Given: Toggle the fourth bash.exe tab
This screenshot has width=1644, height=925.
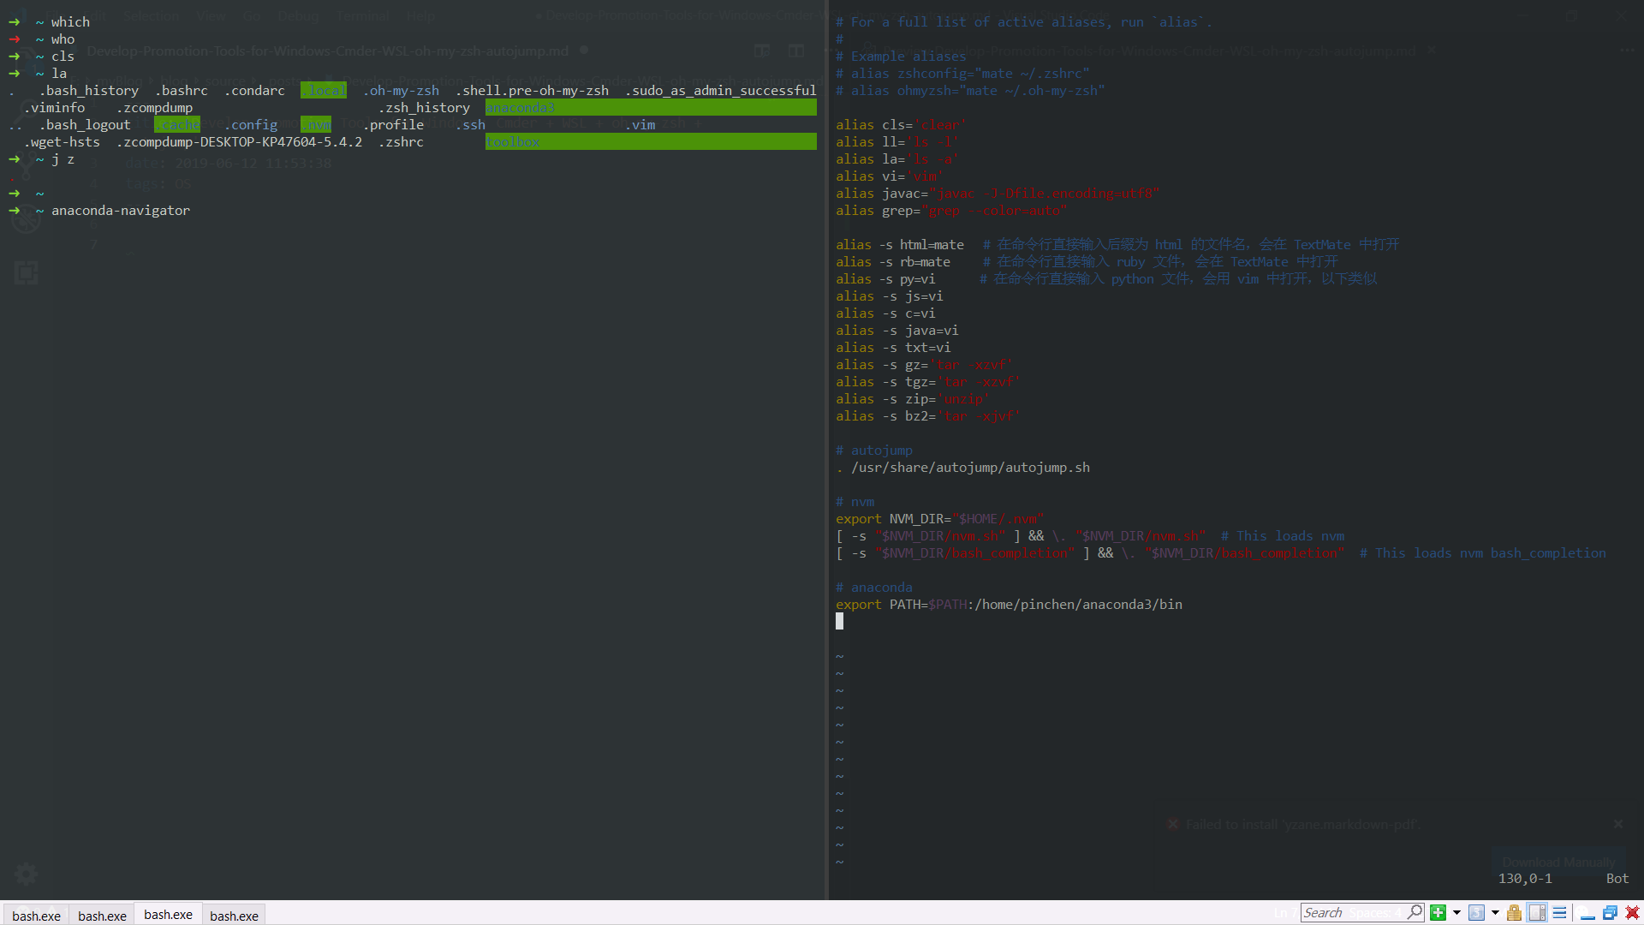Looking at the screenshot, I should point(234,915).
